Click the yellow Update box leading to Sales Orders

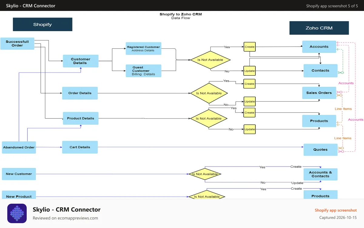(x=250, y=102)
